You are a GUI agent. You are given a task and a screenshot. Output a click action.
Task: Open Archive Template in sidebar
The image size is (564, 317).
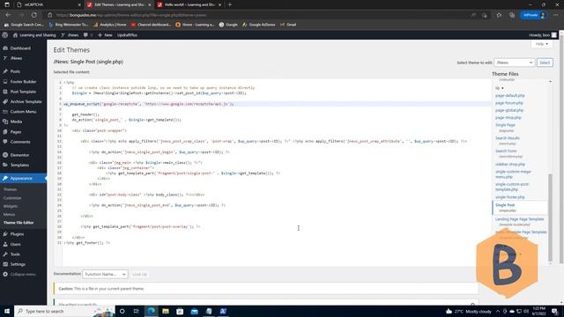[x=26, y=102]
